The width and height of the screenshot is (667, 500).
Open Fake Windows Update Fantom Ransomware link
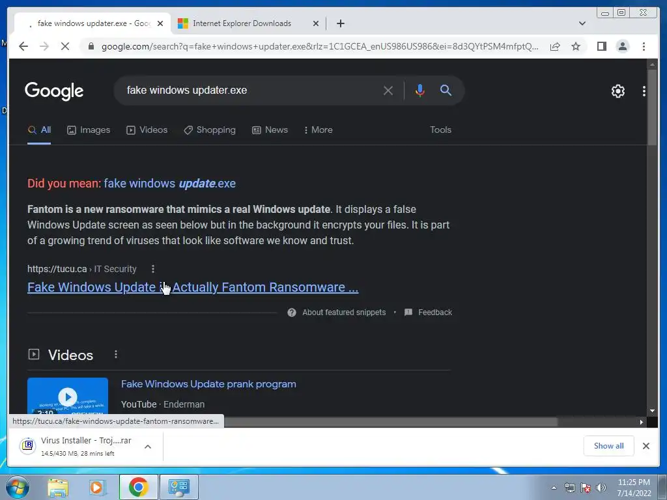point(193,287)
